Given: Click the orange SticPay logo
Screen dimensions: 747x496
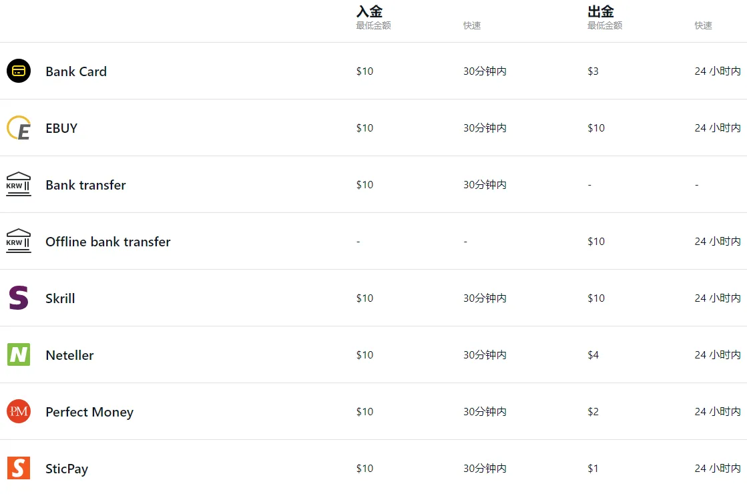Looking at the screenshot, I should 19,468.
